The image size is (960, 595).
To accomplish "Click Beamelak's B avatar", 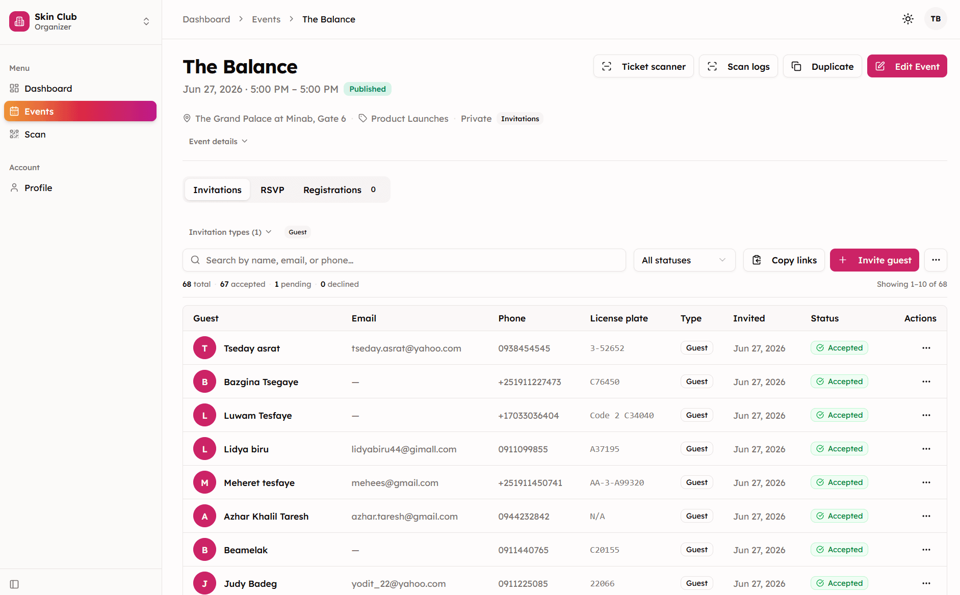I will pos(204,550).
